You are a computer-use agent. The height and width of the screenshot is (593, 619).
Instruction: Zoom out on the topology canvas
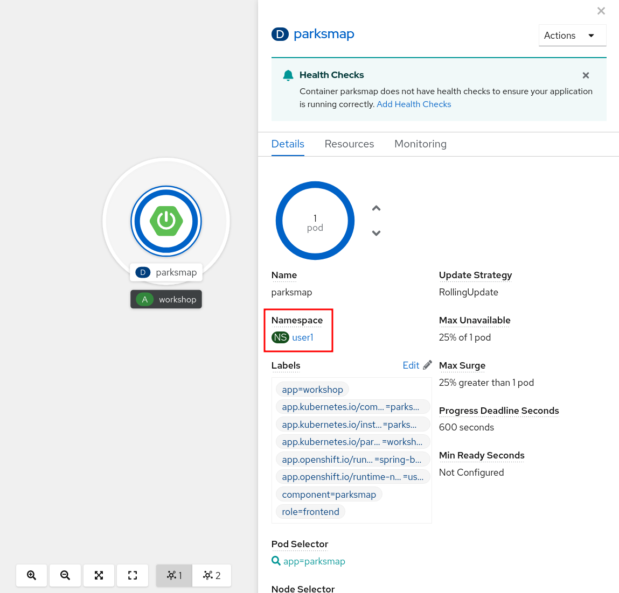tap(65, 575)
